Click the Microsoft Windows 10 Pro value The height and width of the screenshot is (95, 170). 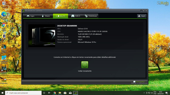pyautogui.click(x=87, y=42)
